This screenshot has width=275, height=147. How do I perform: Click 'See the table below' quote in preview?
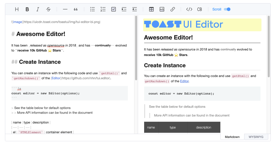(x=177, y=106)
